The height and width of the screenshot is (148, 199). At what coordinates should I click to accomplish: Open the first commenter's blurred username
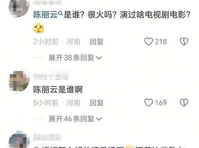pos(47,2)
